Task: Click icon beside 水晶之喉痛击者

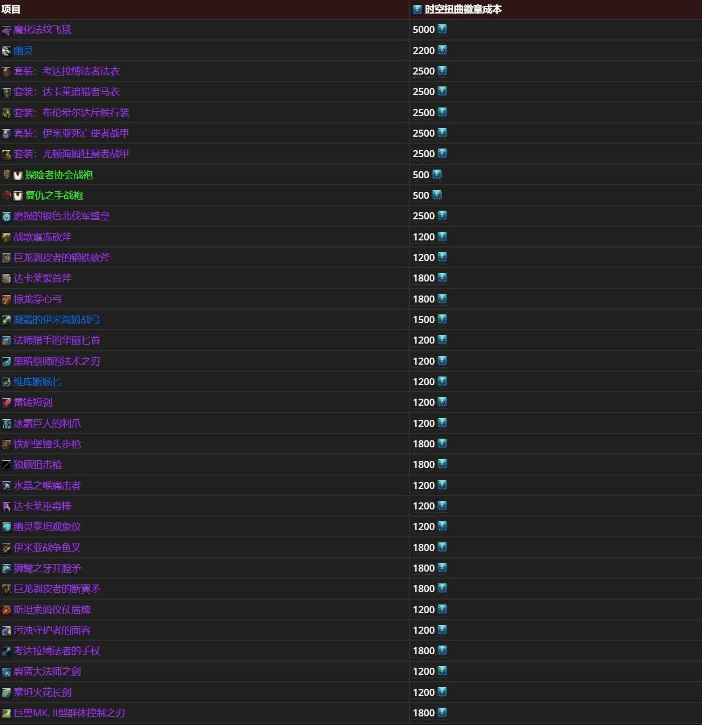Action: pyautogui.click(x=6, y=486)
